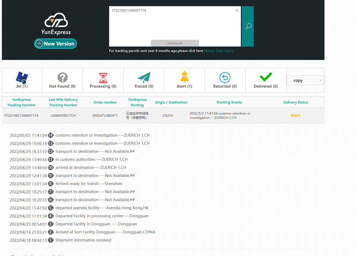The height and width of the screenshot is (256, 357).
Task: Click inside the tracking number text box
Action: 172,24
